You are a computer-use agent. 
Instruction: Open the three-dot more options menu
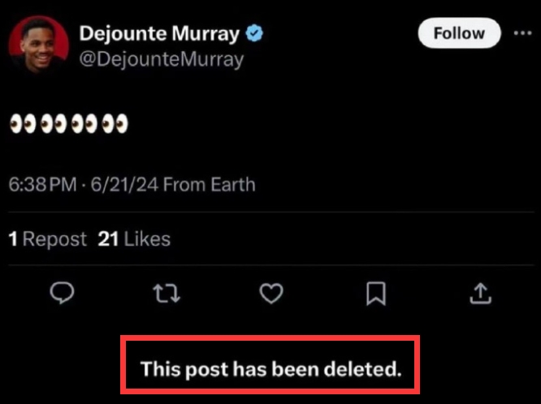(522, 33)
